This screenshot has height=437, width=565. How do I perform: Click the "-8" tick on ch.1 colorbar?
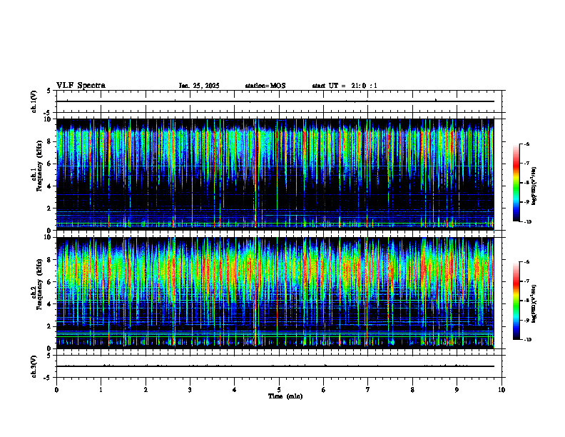526,183
